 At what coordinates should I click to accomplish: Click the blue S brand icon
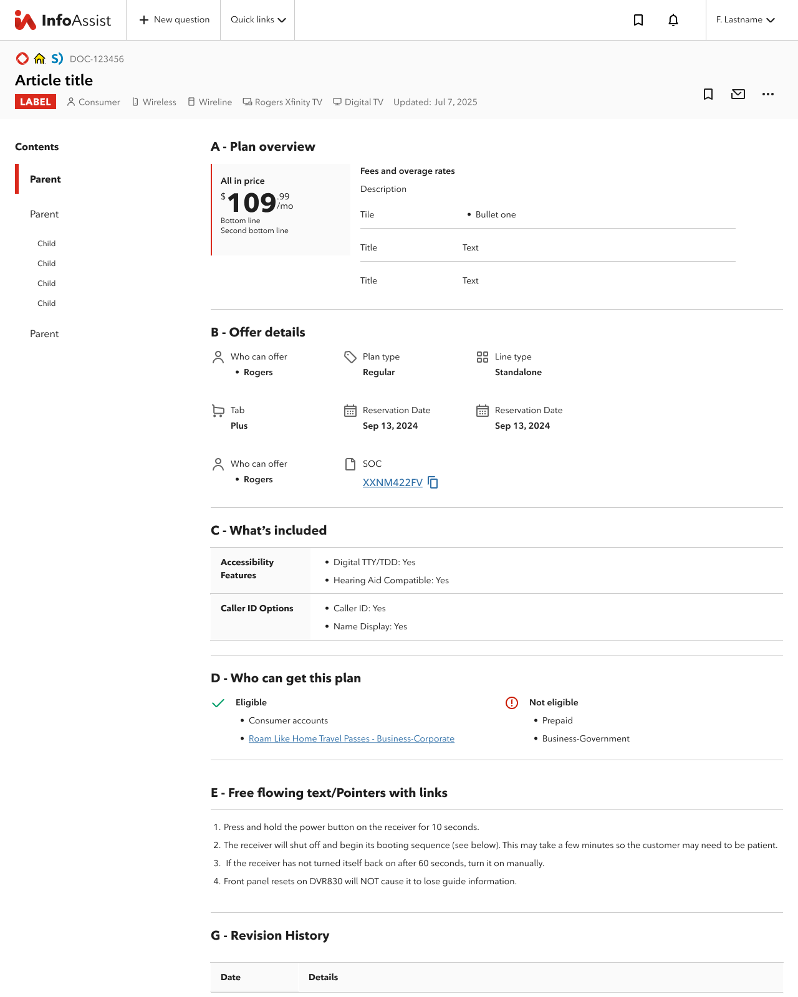(57, 59)
